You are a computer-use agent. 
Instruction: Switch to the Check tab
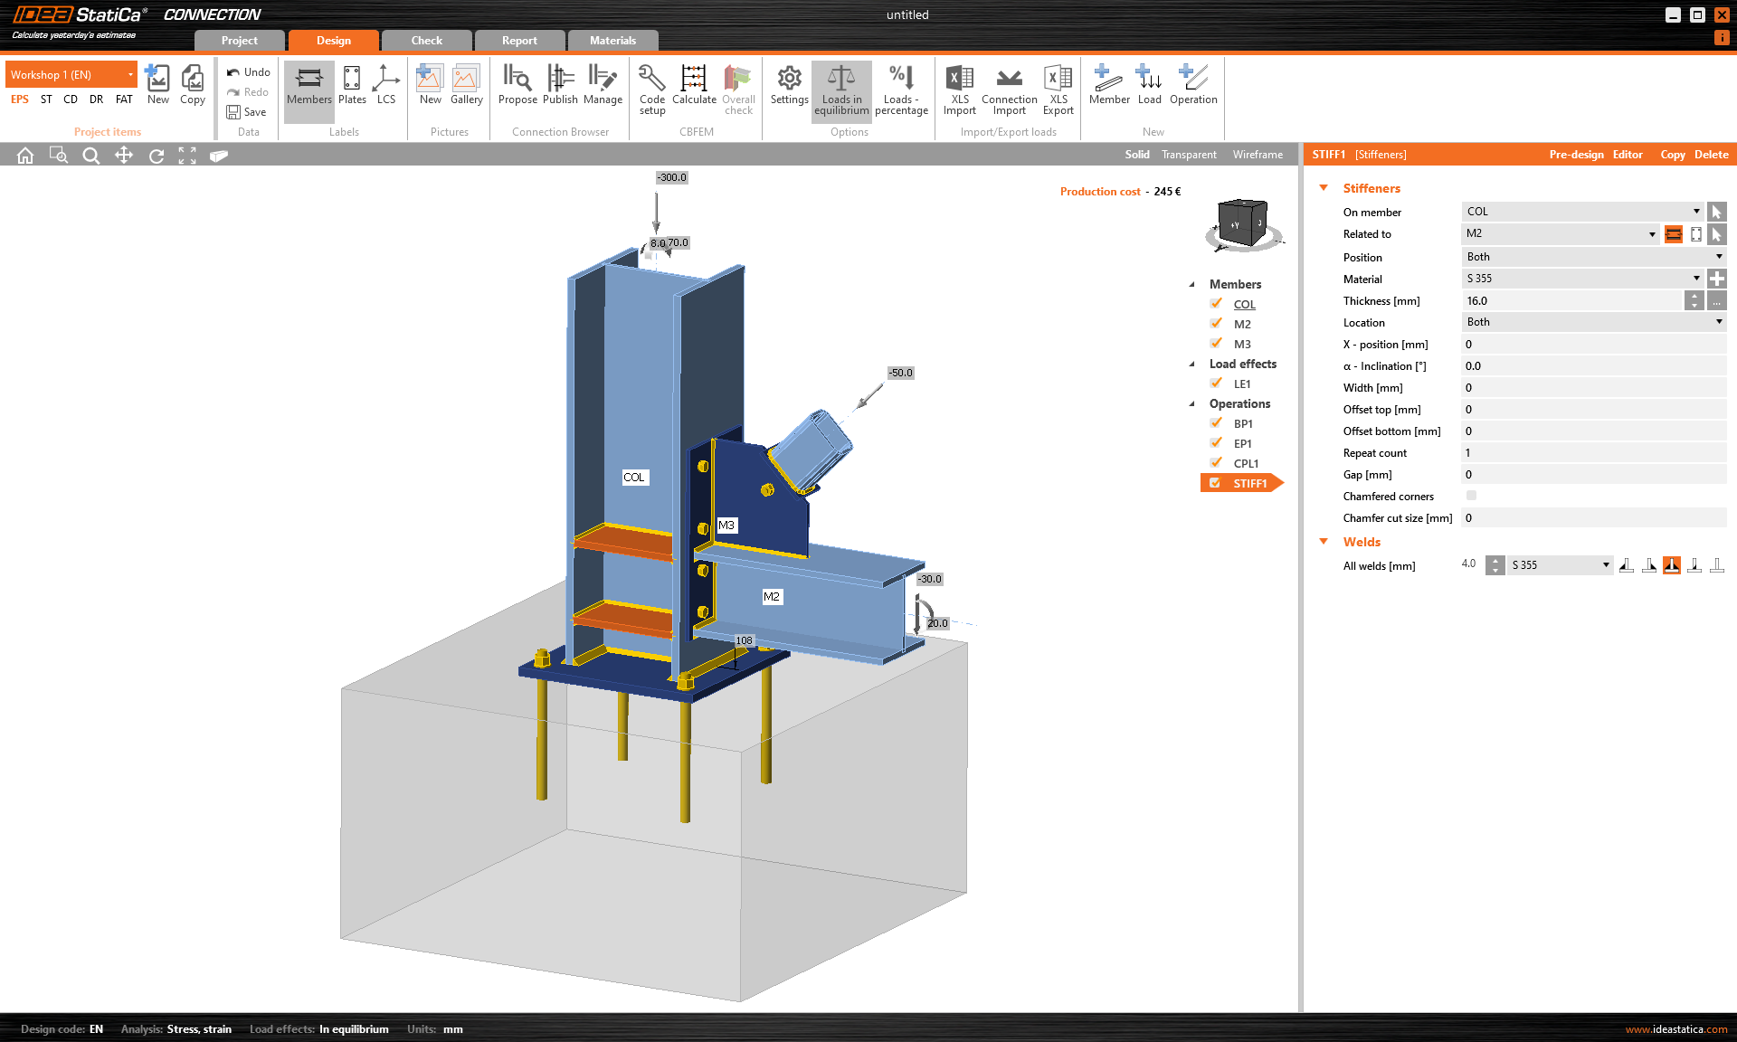[x=426, y=41]
